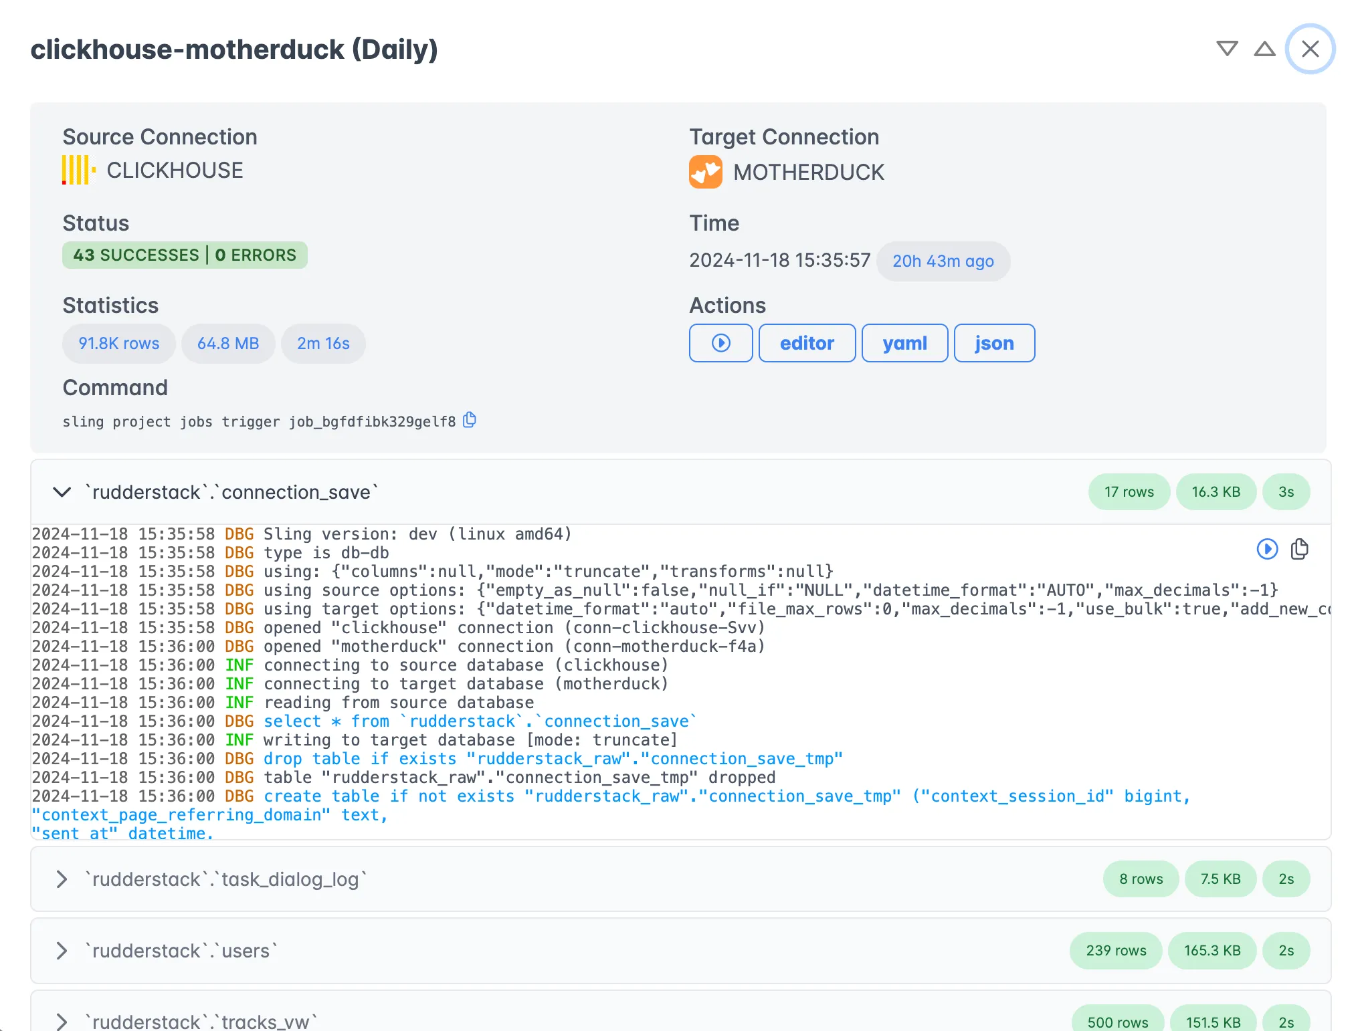Expand the tracks_vw stream
This screenshot has height=1031, width=1354.
tap(62, 1022)
